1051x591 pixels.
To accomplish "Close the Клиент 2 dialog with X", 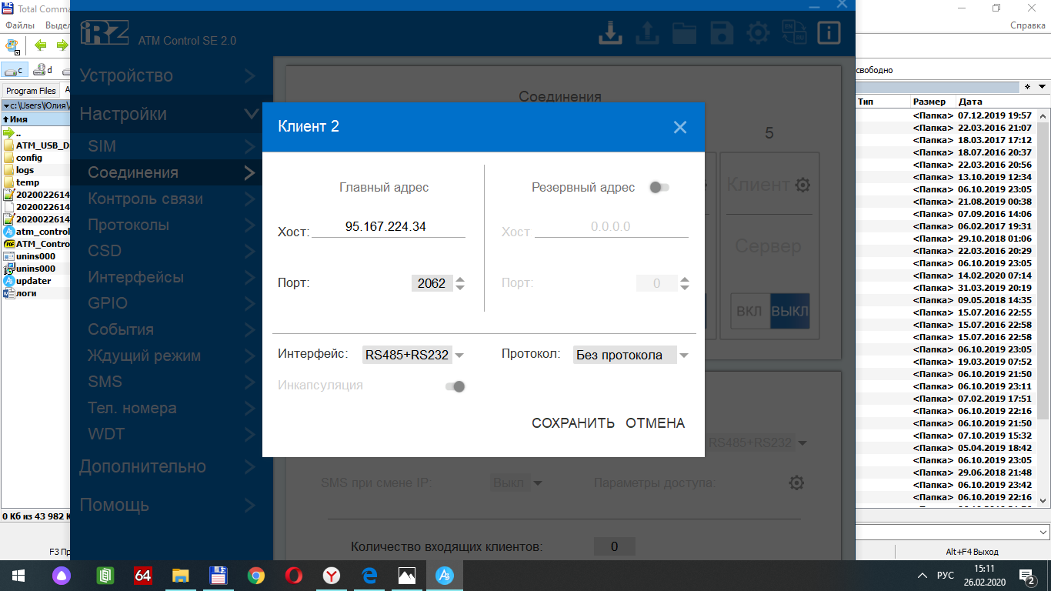I will pyautogui.click(x=680, y=127).
